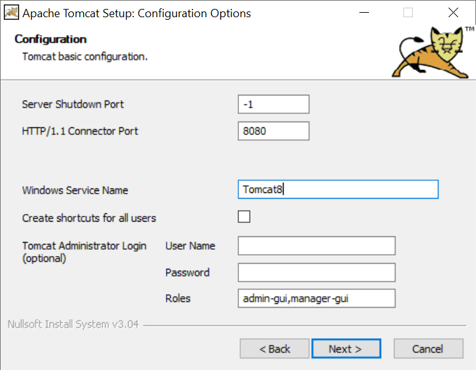Screen dimensions: 476x370
Task: Click the Windows Service Name field
Action: click(x=338, y=190)
